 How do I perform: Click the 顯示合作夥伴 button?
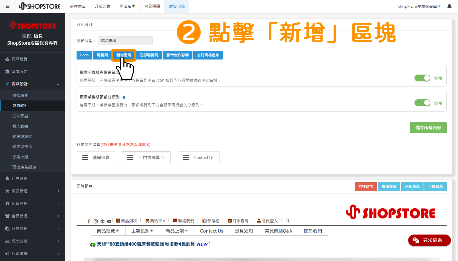click(x=178, y=55)
